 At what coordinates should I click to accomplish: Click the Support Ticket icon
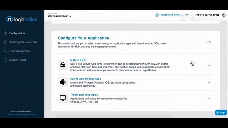click(5, 60)
